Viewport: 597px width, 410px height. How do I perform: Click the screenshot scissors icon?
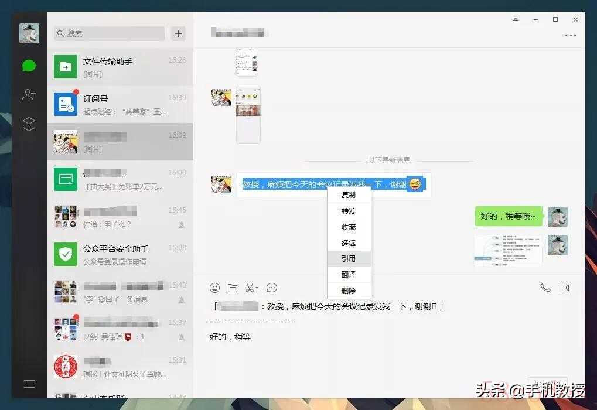pyautogui.click(x=250, y=288)
